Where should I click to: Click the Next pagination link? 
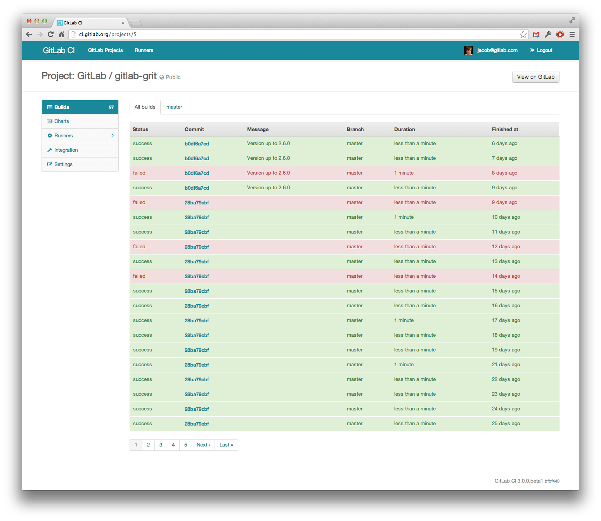point(203,445)
